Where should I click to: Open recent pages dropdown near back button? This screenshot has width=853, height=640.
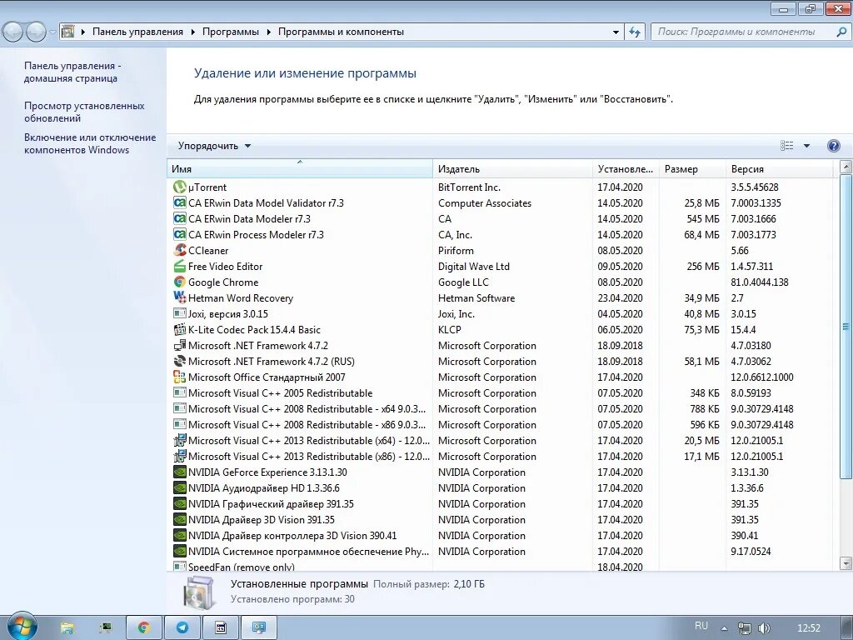pos(52,32)
